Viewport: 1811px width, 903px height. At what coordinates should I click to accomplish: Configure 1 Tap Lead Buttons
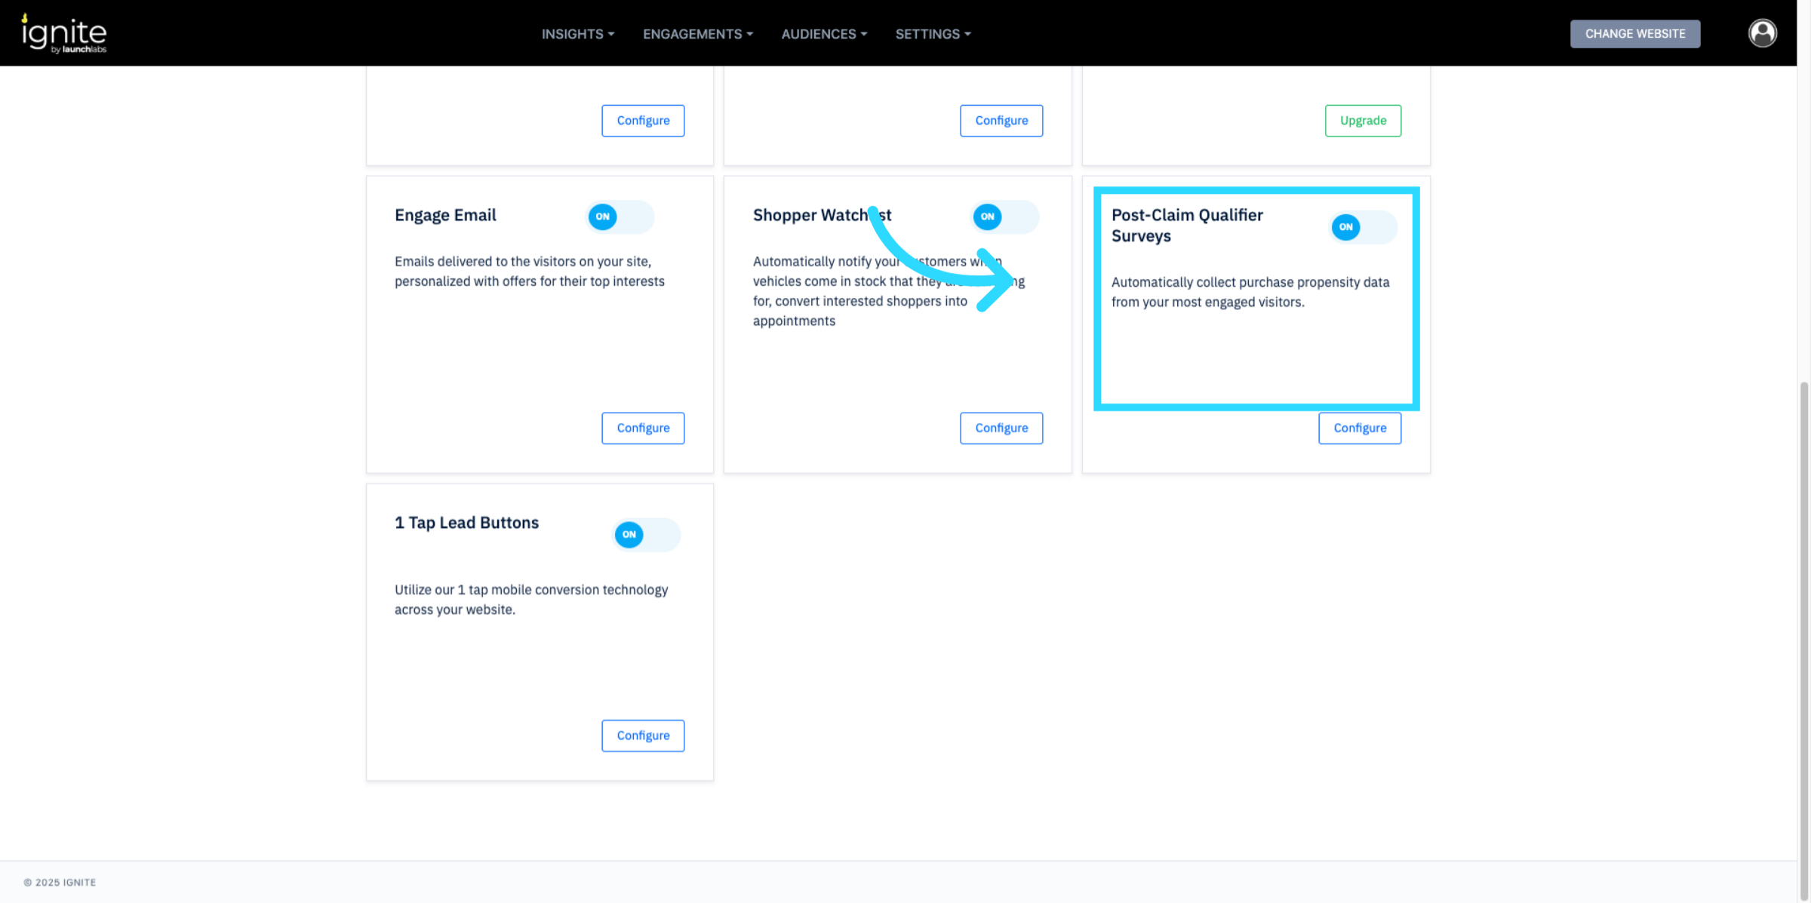click(643, 736)
